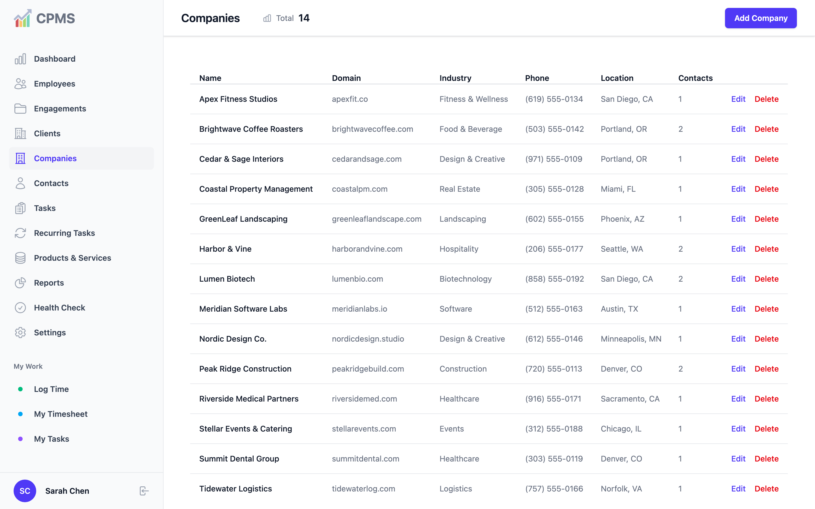Click Lumen Biotech company name
815x509 pixels.
(x=227, y=279)
